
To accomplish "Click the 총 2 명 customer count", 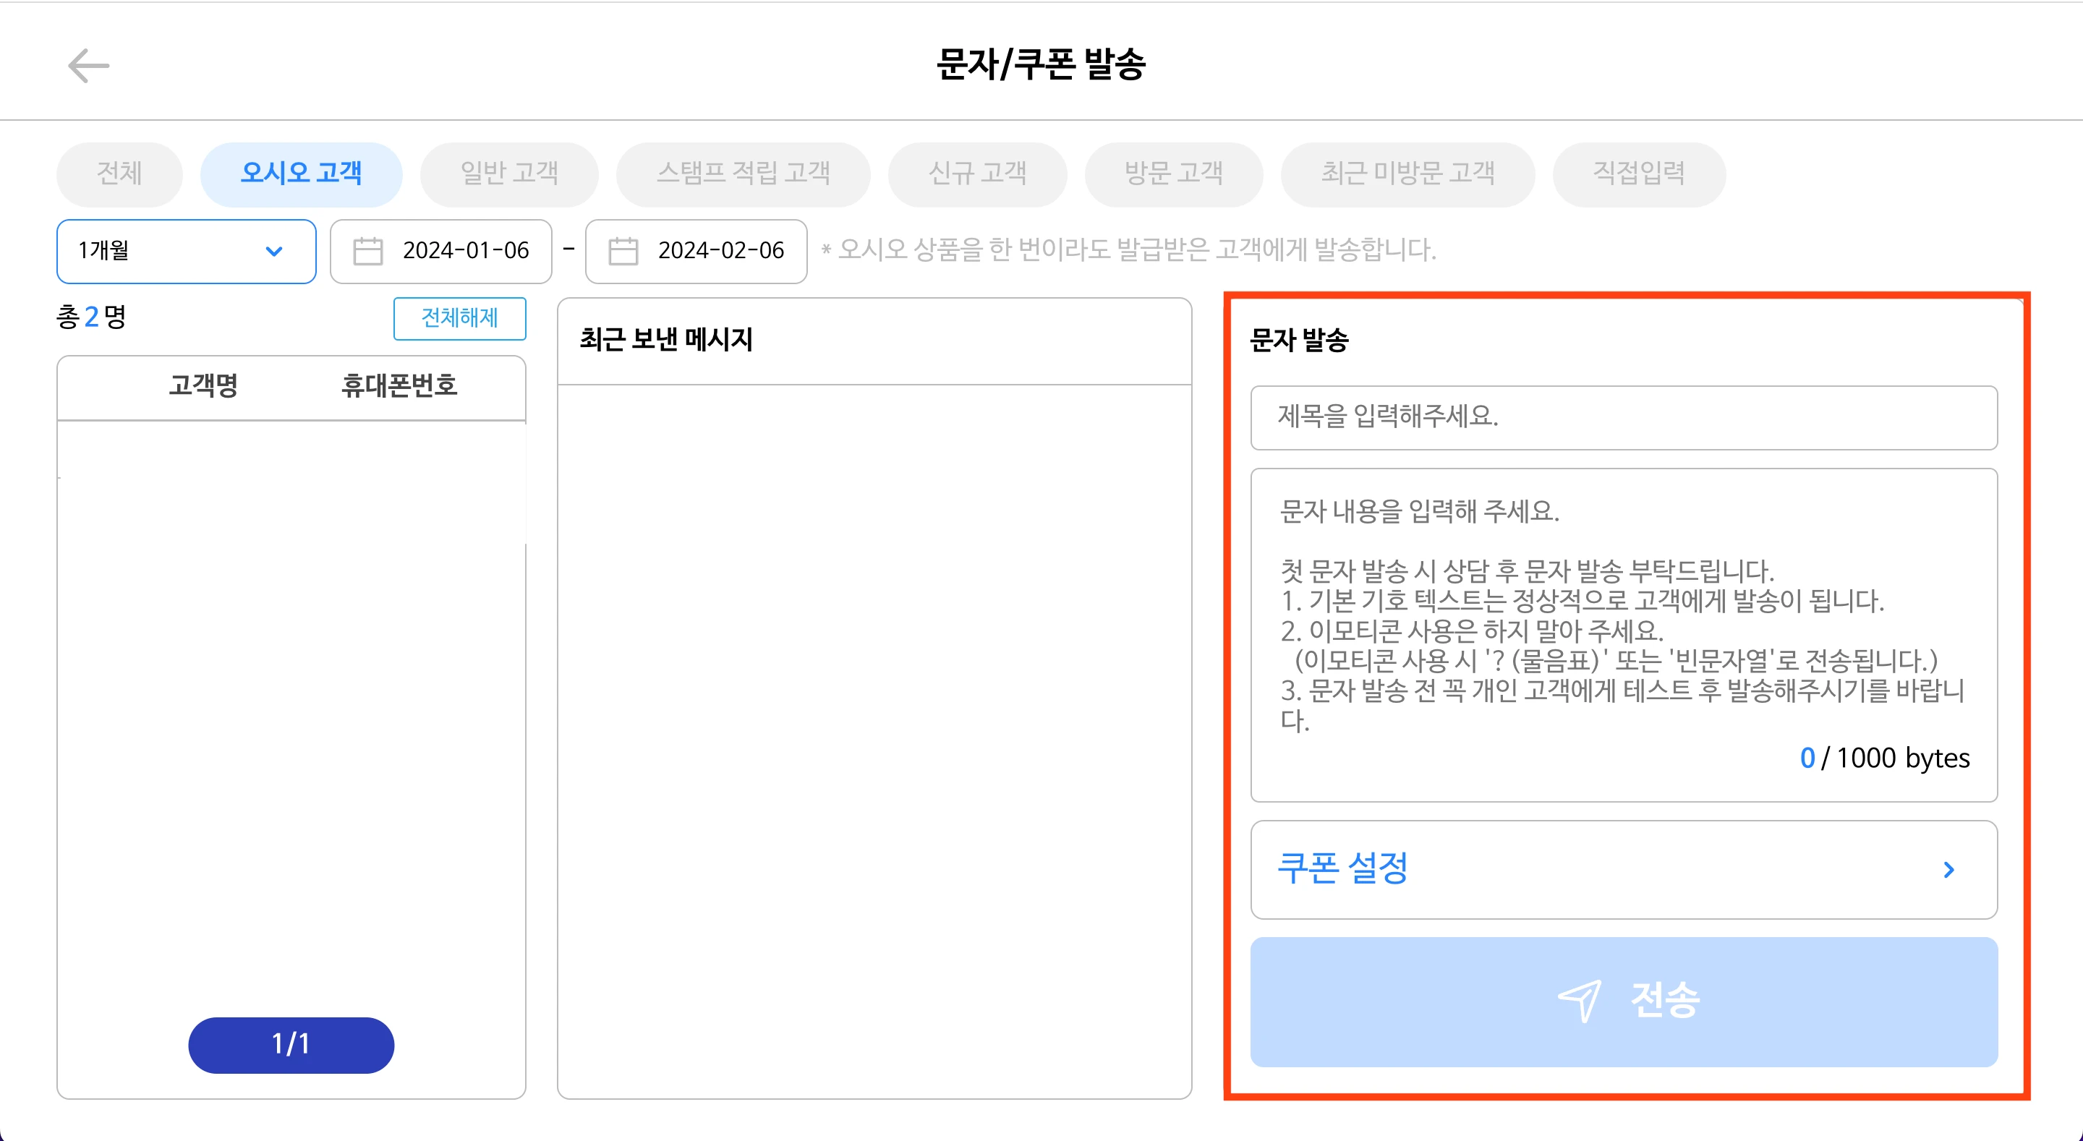I will pyautogui.click(x=91, y=317).
